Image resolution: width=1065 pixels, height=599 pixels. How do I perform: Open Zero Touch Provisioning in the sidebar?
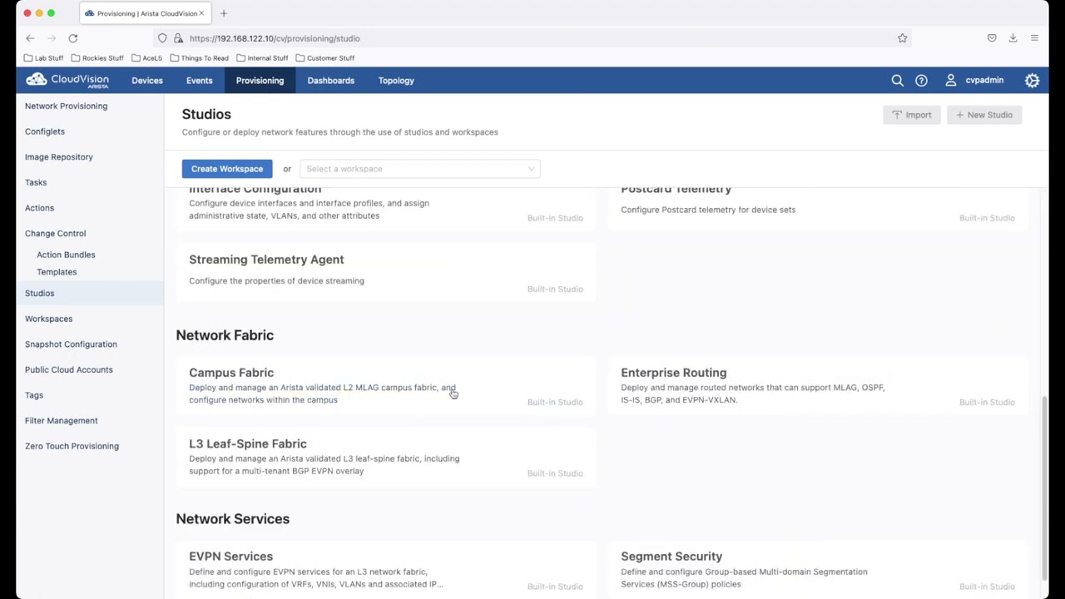(x=72, y=446)
